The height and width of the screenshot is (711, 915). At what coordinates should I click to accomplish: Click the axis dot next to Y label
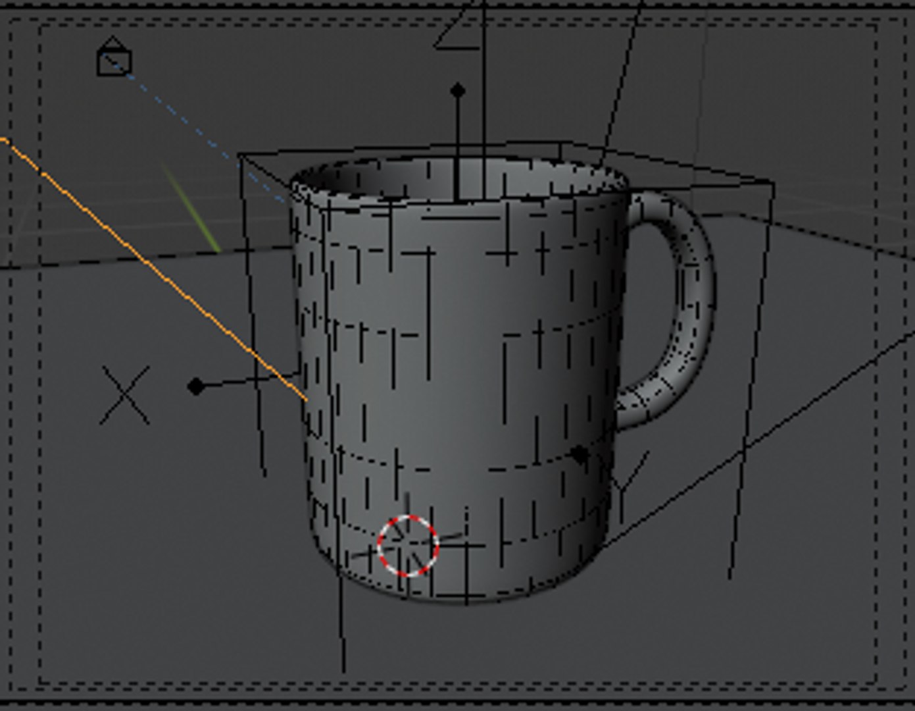click(579, 454)
